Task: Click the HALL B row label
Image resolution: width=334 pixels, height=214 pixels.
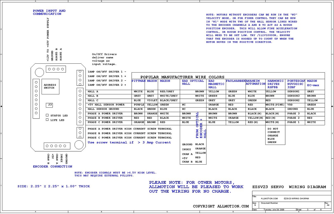Action: coord(93,96)
